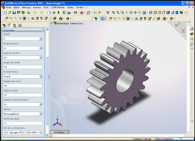Viewport: 195px width, 141px height.
Task: Expand the Assemblage1 tree node
Action: (52, 23)
